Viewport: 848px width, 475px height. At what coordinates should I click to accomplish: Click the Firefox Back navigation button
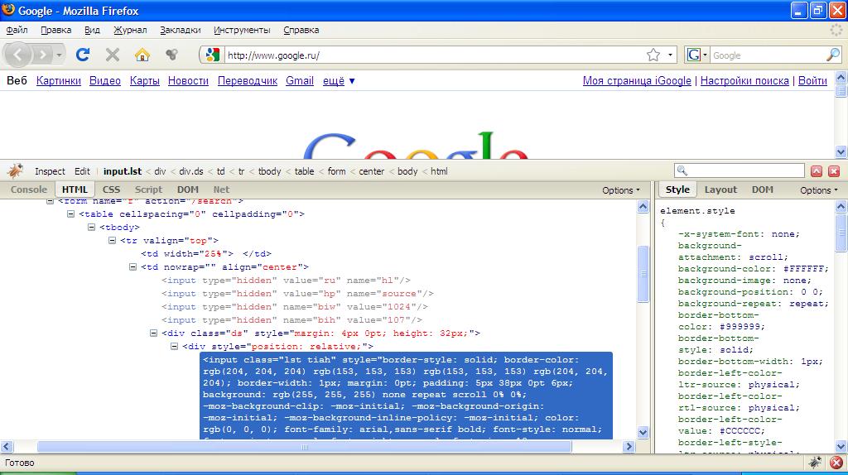18,55
